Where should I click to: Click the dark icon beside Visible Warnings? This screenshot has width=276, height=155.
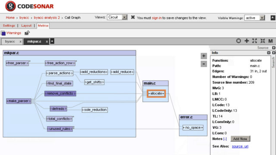click(273, 18)
